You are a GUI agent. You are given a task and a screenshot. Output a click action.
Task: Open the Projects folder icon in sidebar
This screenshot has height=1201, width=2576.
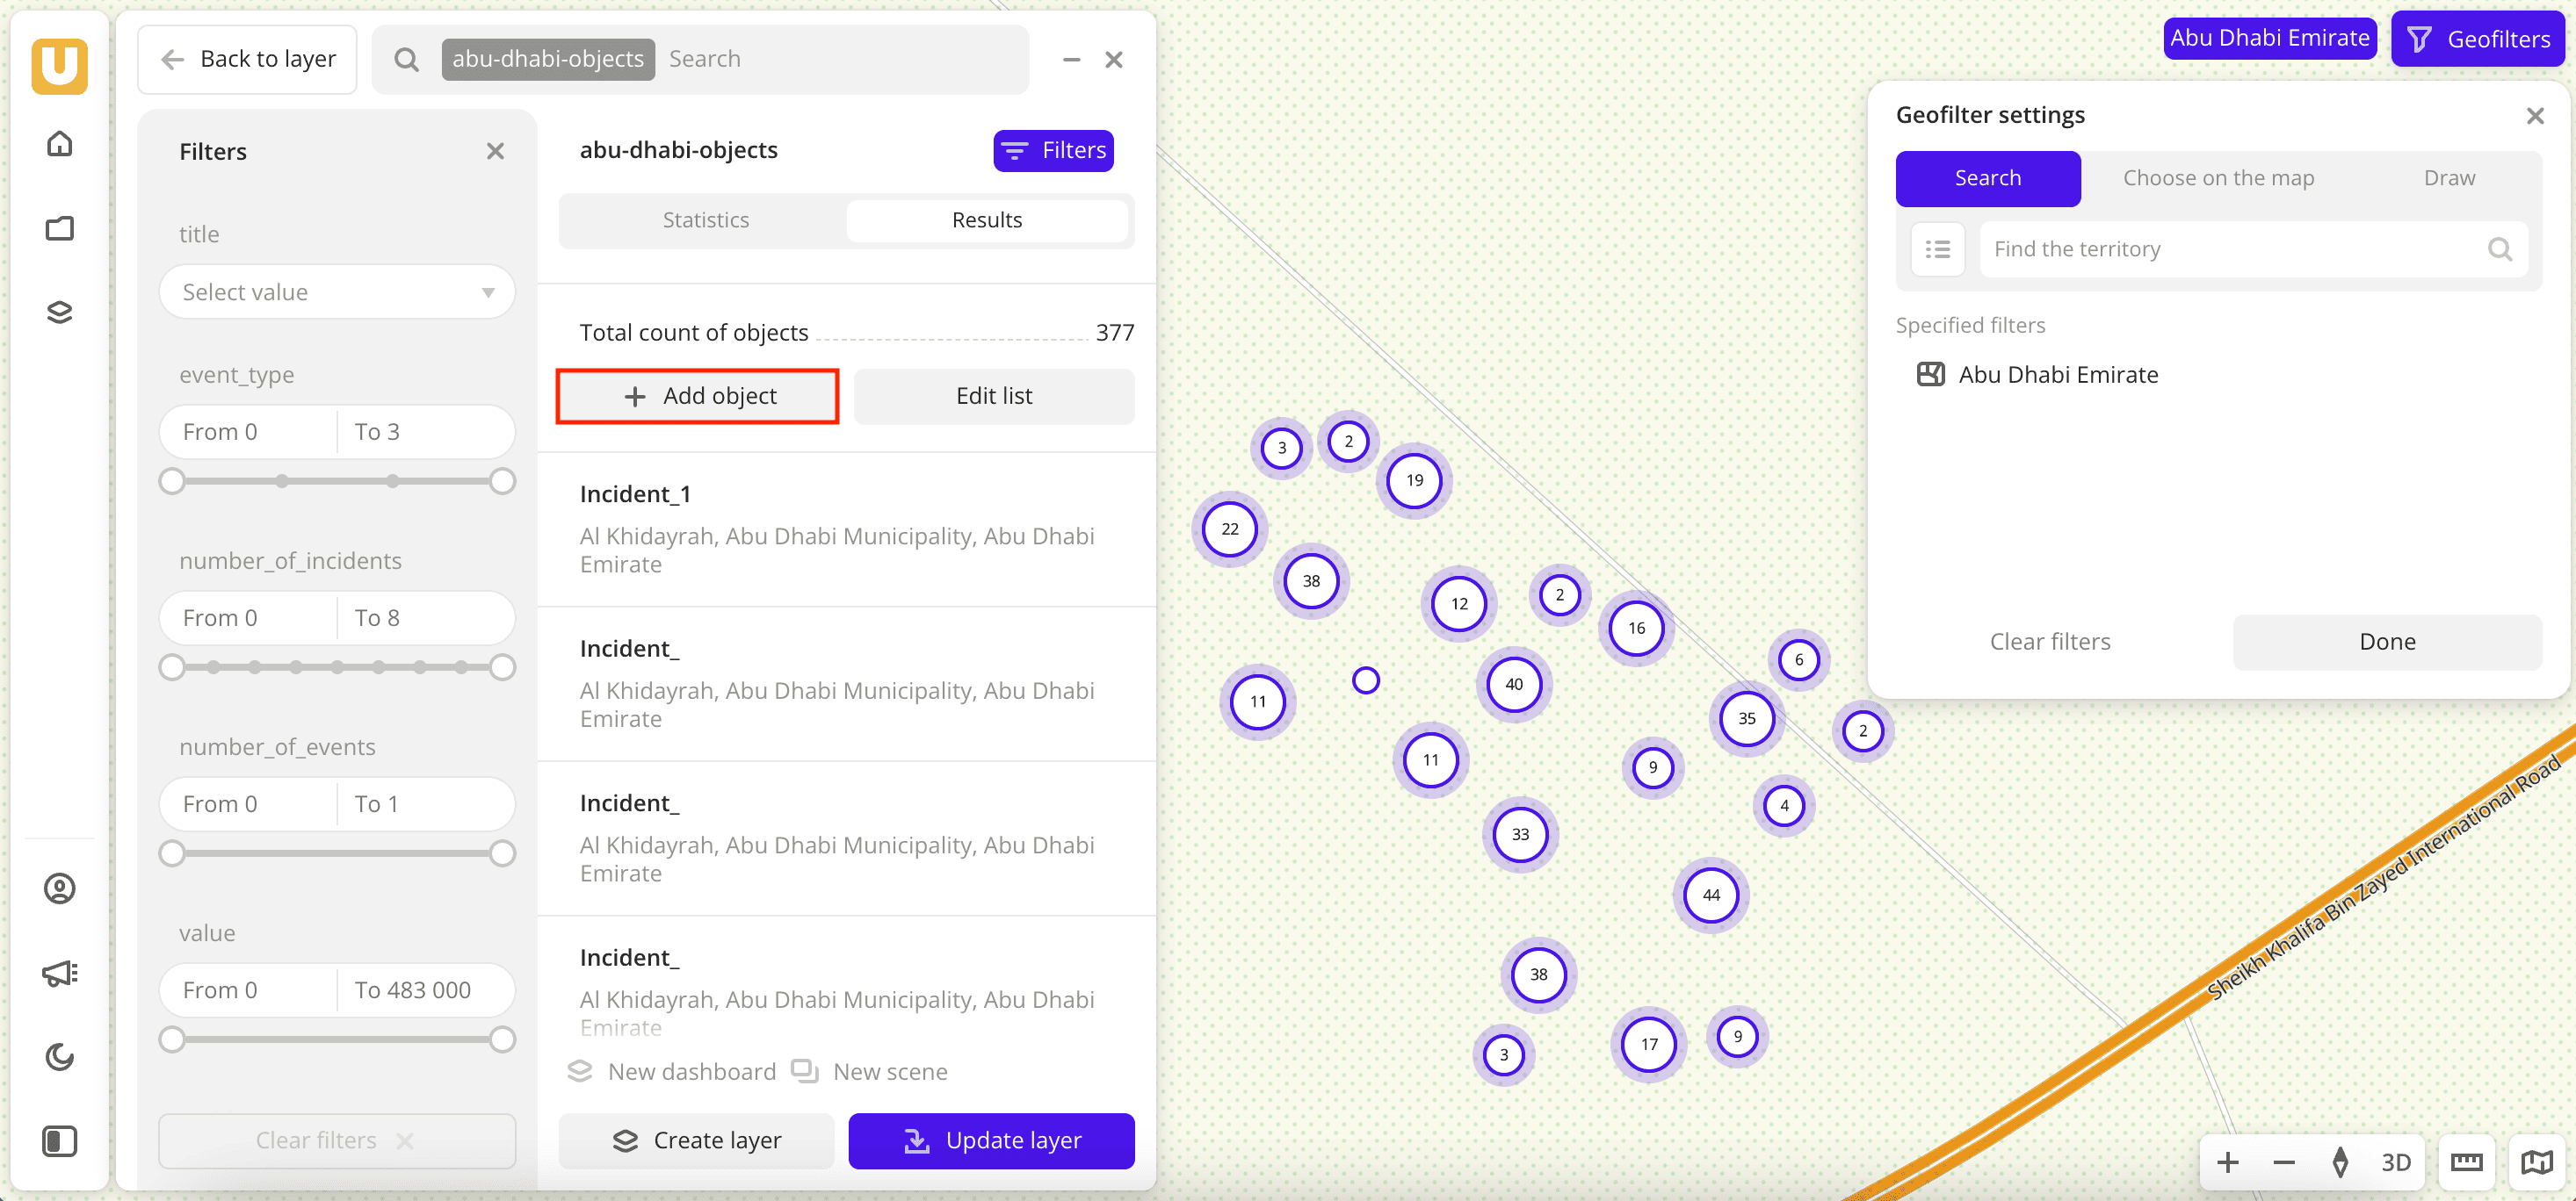pos(59,227)
